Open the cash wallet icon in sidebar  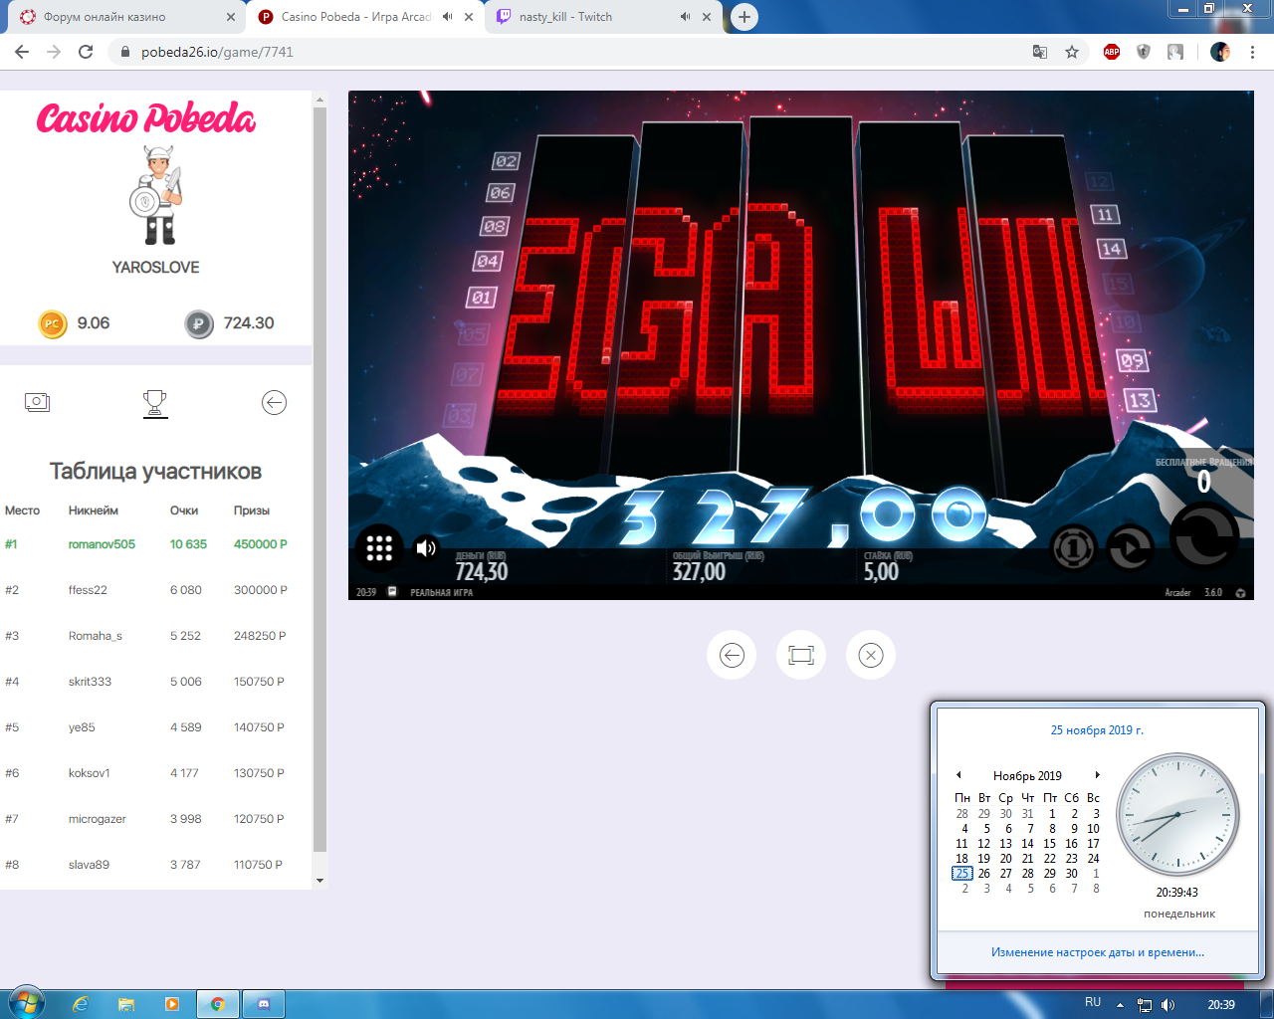(x=37, y=402)
